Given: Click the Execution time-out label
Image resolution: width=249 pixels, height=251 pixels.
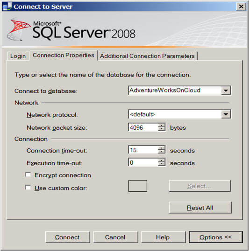Looking at the screenshot, I should (x=55, y=163).
